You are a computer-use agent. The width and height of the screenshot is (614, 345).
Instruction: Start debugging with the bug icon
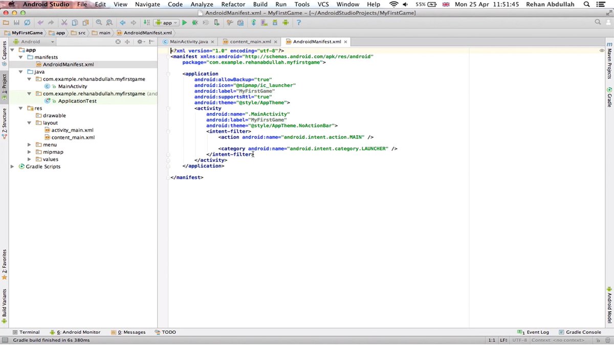[x=195, y=22]
